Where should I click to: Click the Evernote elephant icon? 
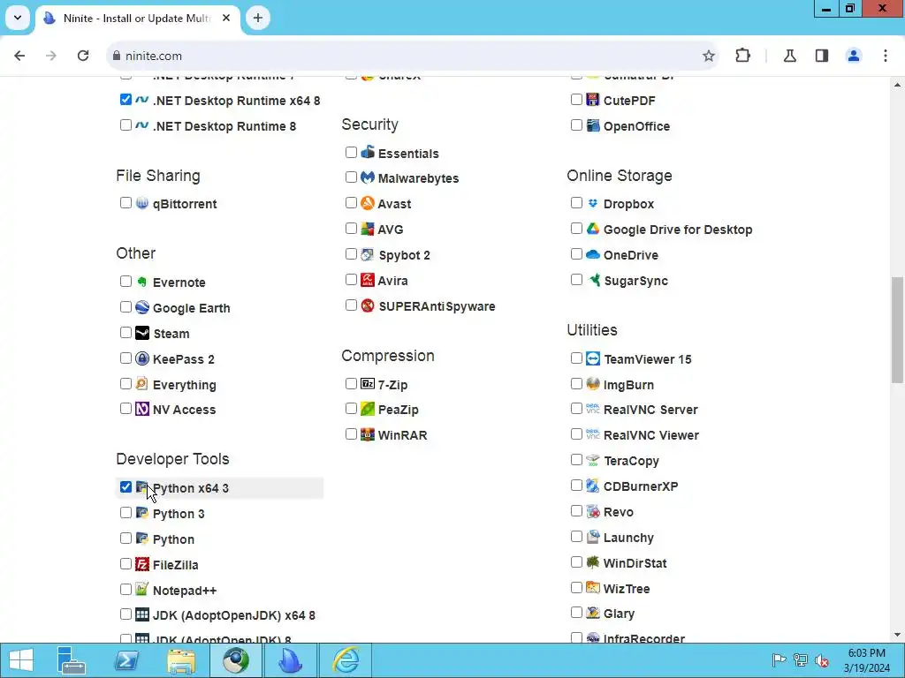click(x=142, y=282)
